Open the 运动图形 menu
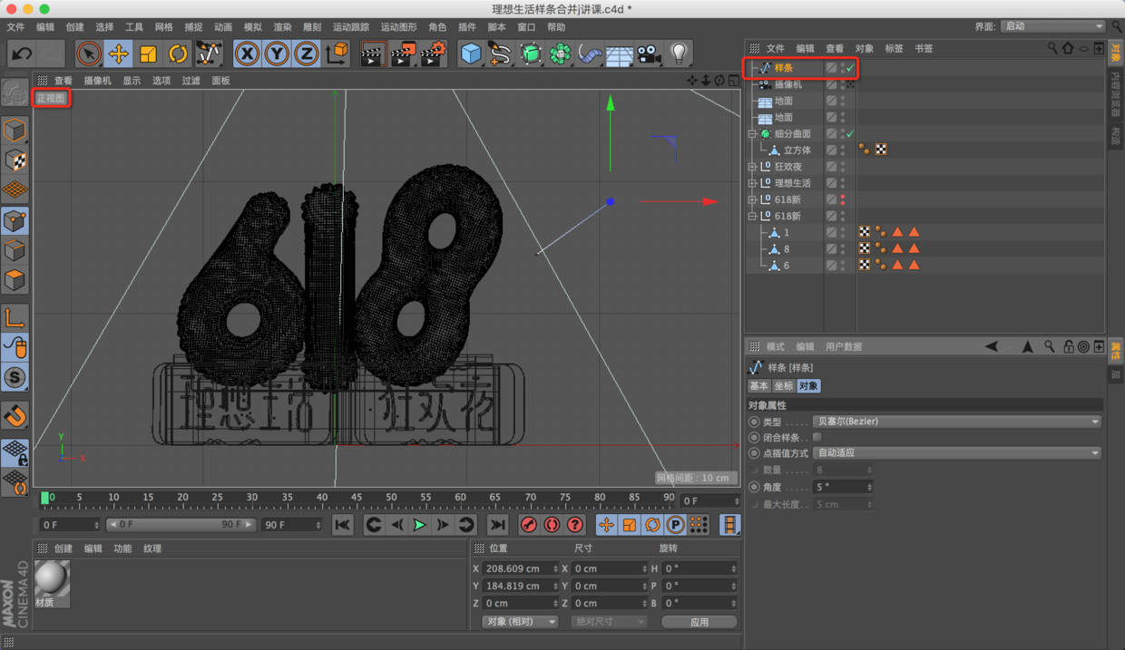Image resolution: width=1125 pixels, height=650 pixels. tap(398, 27)
